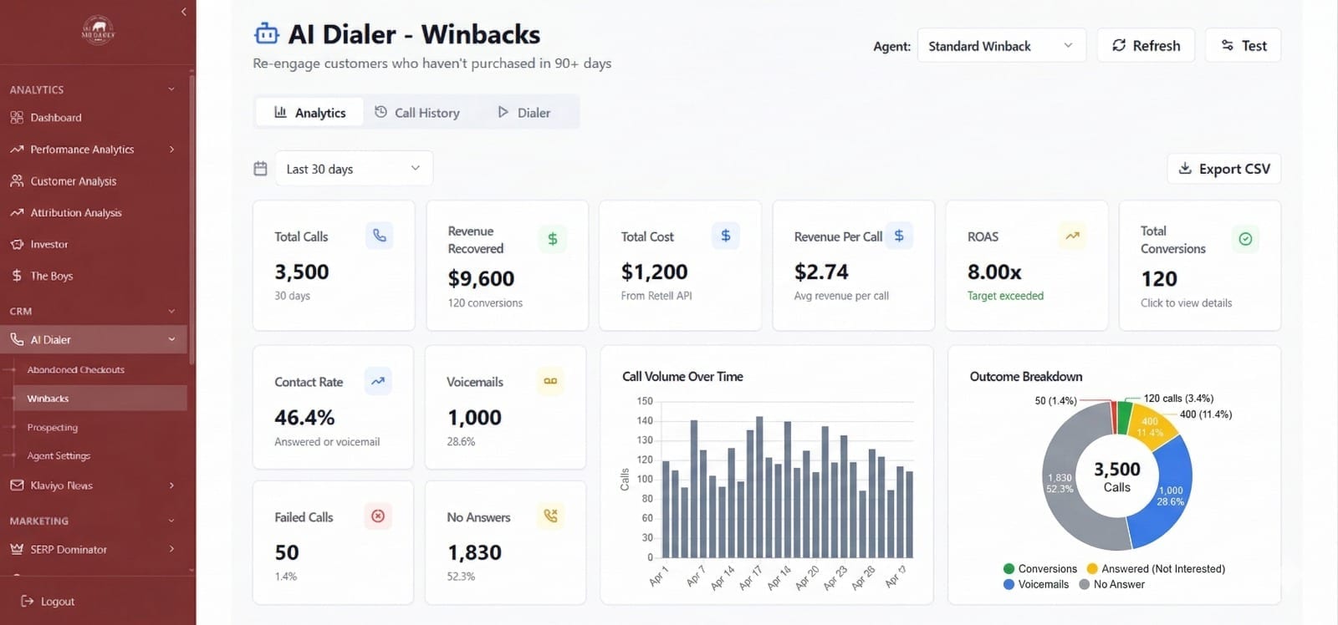This screenshot has height=625, width=1338.
Task: Open the Last 30 days date dropdown
Action: (x=353, y=169)
